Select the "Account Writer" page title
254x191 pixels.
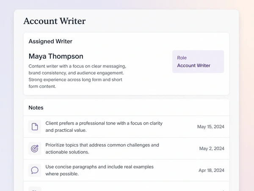click(55, 21)
